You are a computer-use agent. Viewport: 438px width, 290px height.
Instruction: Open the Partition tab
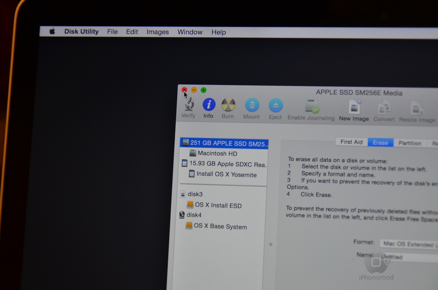[410, 143]
